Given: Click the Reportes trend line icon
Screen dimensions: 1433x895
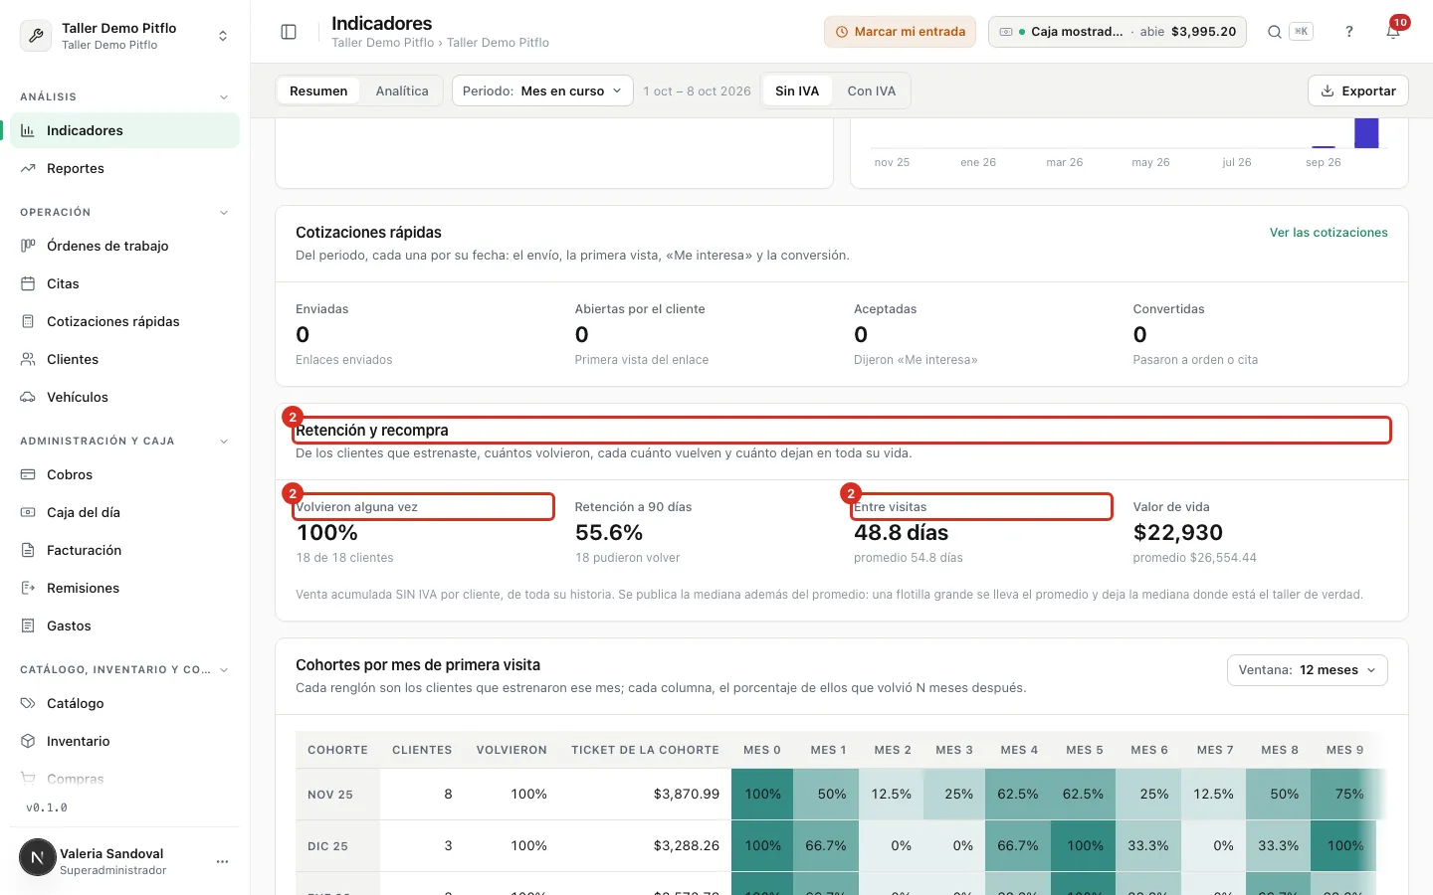Looking at the screenshot, I should pyautogui.click(x=28, y=168).
